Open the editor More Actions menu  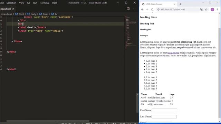click(x=134, y=9)
